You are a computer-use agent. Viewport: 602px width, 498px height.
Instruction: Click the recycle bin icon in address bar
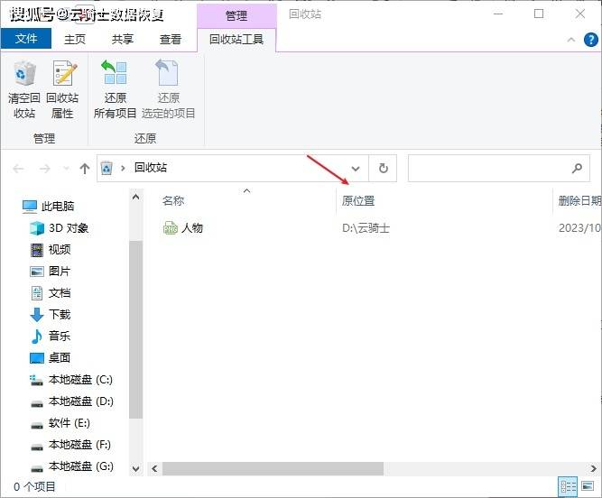pyautogui.click(x=107, y=168)
